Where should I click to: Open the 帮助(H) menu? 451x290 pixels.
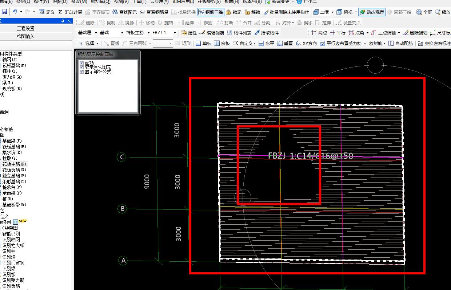tap(232, 1)
